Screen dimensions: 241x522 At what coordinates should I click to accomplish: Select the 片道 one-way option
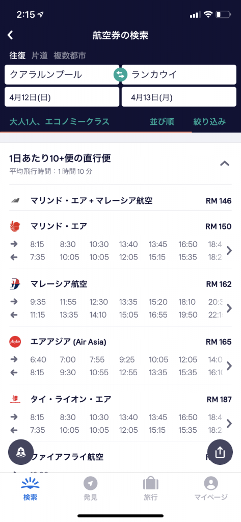click(x=40, y=56)
